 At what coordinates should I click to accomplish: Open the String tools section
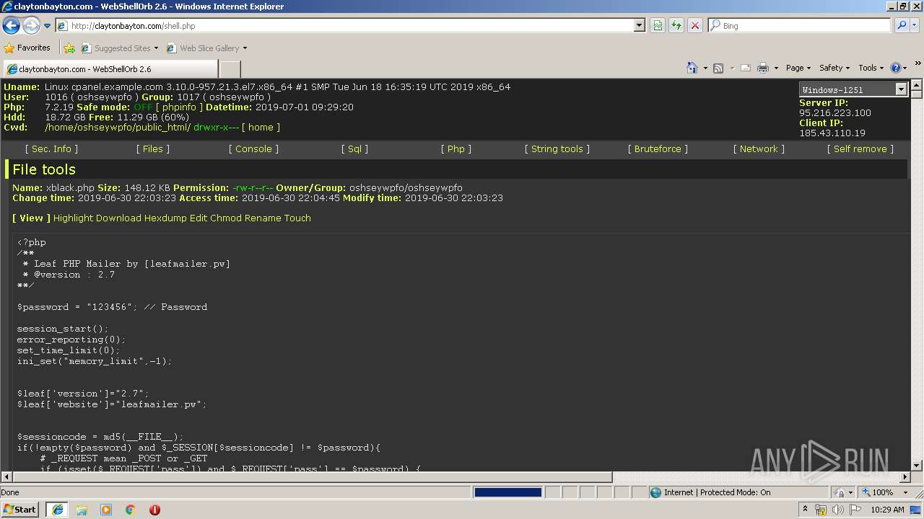click(557, 148)
